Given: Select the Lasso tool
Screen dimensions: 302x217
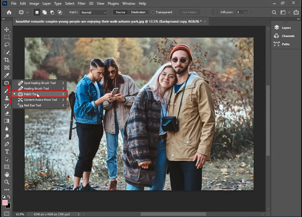Looking at the screenshot, I should pyautogui.click(x=6, y=45).
